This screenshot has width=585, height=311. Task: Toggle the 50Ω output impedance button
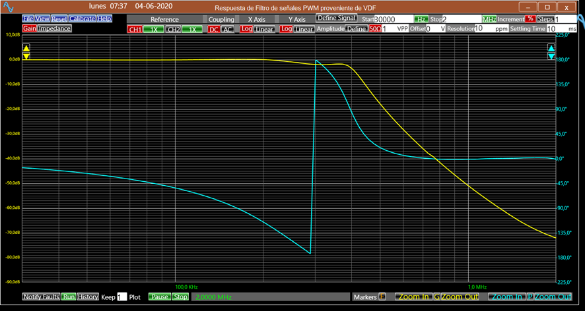click(x=375, y=29)
